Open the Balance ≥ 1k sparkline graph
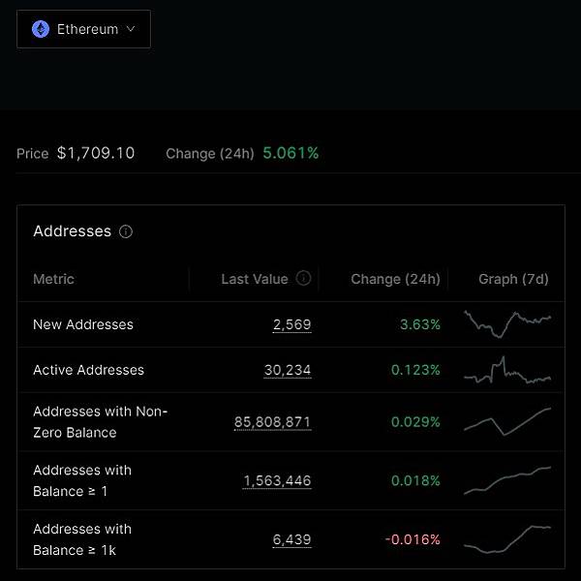The height and width of the screenshot is (581, 581). (507, 539)
